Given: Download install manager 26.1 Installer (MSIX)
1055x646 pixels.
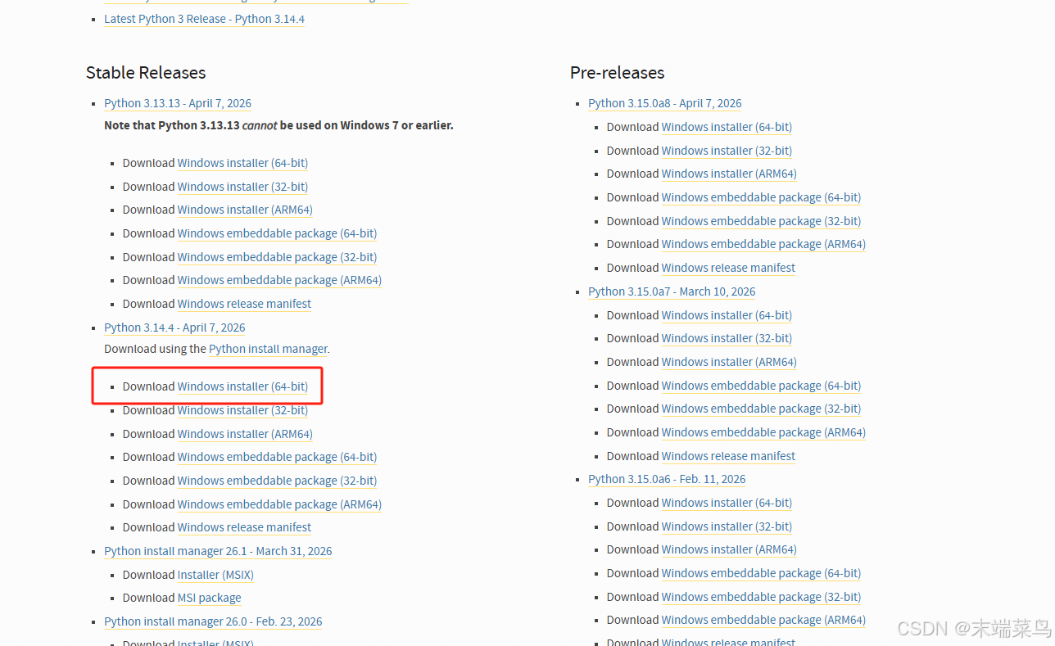Looking at the screenshot, I should coord(215,575).
